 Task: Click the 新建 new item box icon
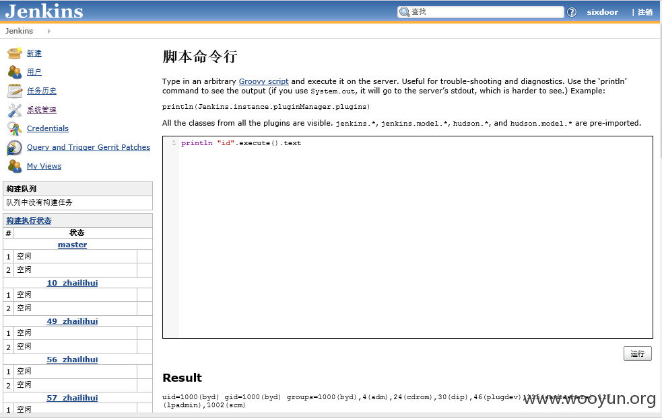tap(14, 54)
